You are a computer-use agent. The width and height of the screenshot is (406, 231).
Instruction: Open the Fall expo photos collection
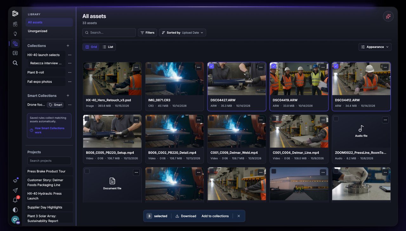click(x=45, y=81)
